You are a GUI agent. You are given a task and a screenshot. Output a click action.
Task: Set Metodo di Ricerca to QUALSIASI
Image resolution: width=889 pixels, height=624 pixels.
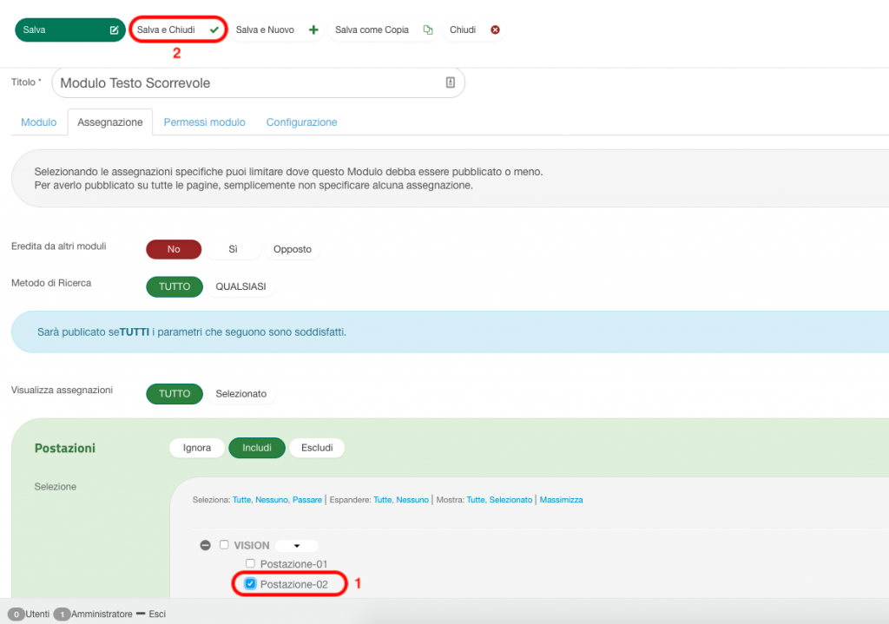click(x=241, y=286)
